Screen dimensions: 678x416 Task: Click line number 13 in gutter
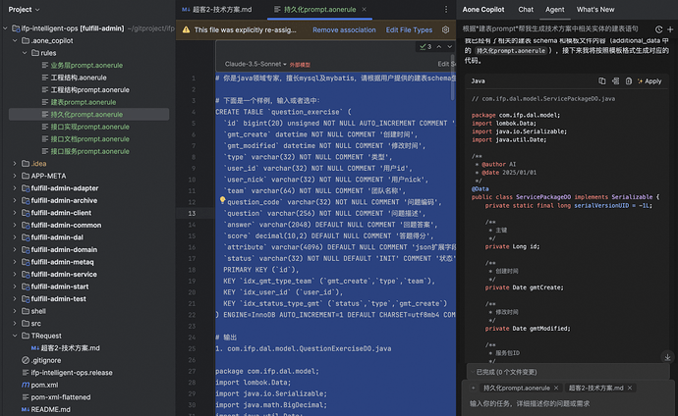pos(192,213)
